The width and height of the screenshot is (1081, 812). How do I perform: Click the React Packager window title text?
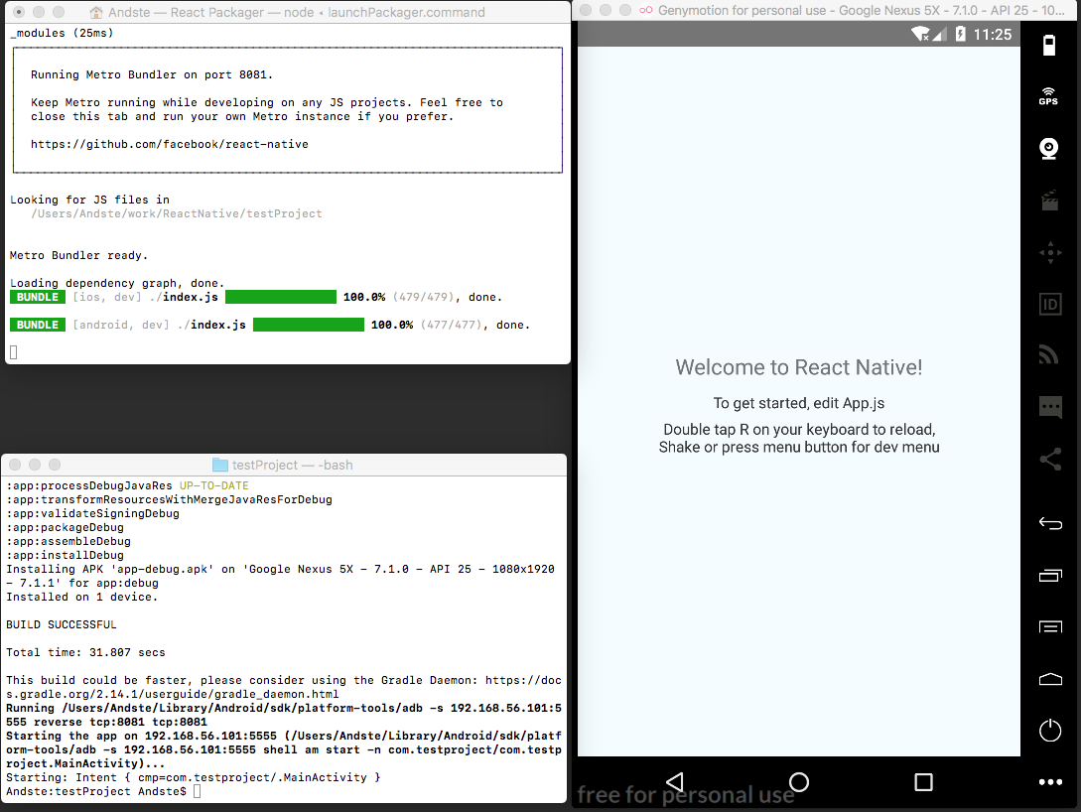tap(297, 12)
